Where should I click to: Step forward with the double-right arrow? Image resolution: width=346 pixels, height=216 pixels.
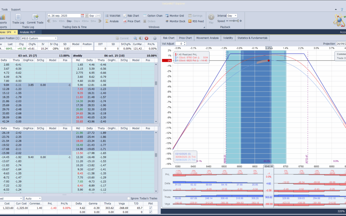100,21
